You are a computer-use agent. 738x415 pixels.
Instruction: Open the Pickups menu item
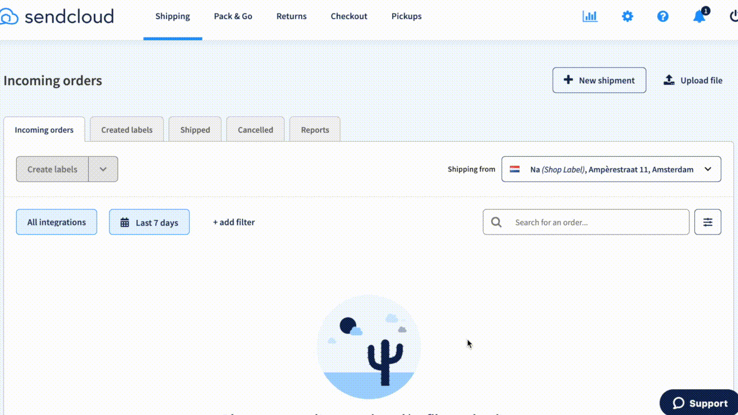[406, 16]
